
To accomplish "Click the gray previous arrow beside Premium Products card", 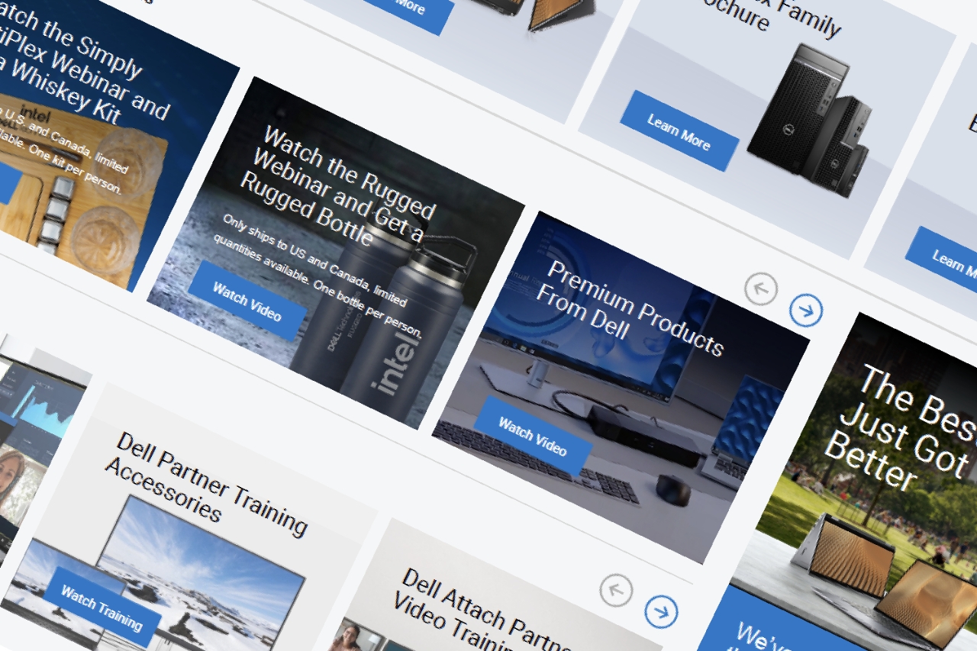I will tap(760, 290).
